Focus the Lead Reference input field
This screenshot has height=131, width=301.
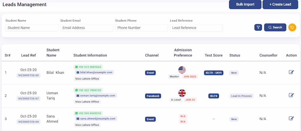[x=196, y=28]
